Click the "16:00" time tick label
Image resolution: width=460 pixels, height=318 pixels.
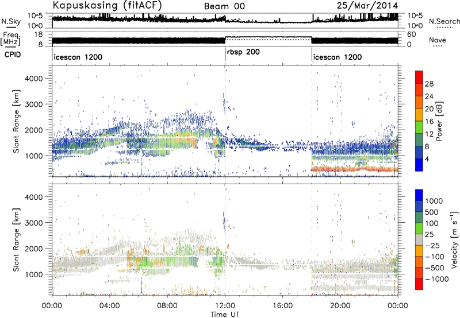282,306
